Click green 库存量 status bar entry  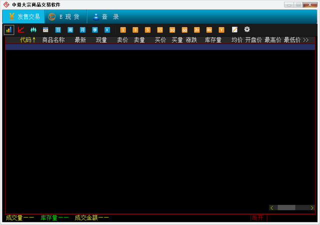coord(54,218)
